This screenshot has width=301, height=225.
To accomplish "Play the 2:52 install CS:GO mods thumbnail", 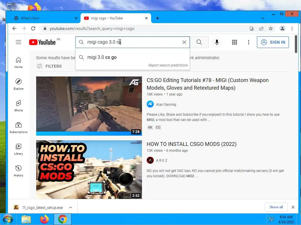I will (x=89, y=170).
